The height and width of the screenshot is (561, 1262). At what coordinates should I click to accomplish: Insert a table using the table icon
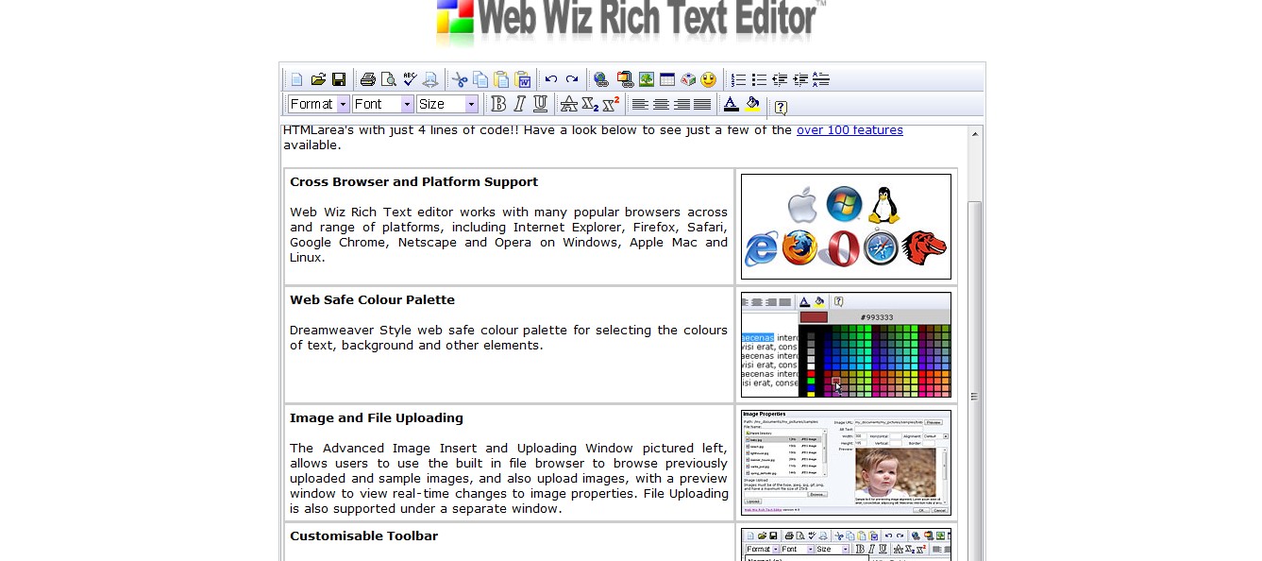click(x=666, y=79)
